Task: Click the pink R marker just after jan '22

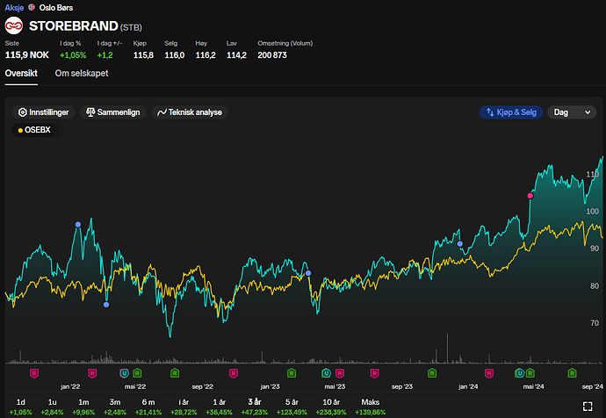Action: click(x=92, y=373)
